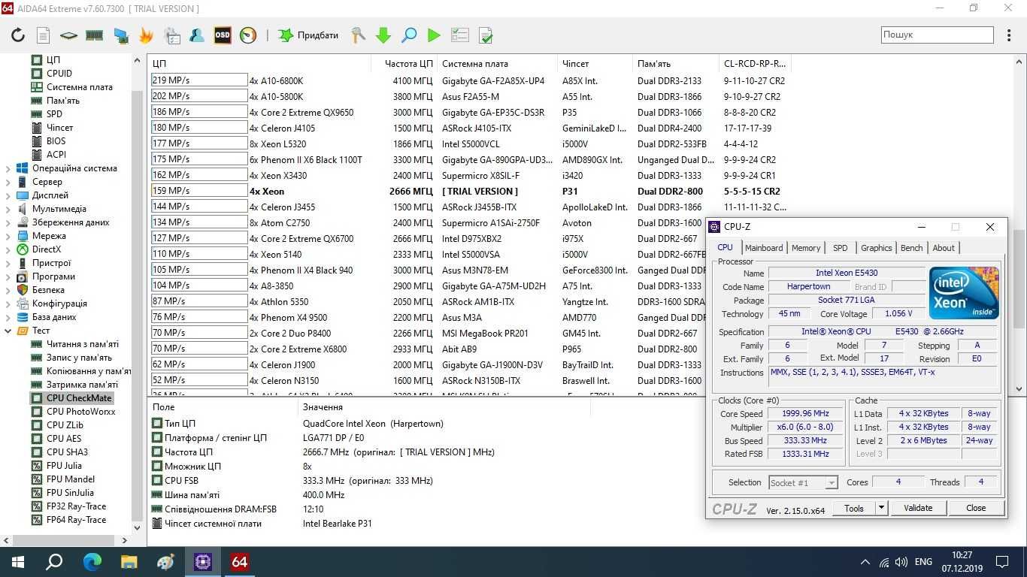Expand the Операційна система node
This screenshot has width=1027, height=577.
(x=8, y=168)
